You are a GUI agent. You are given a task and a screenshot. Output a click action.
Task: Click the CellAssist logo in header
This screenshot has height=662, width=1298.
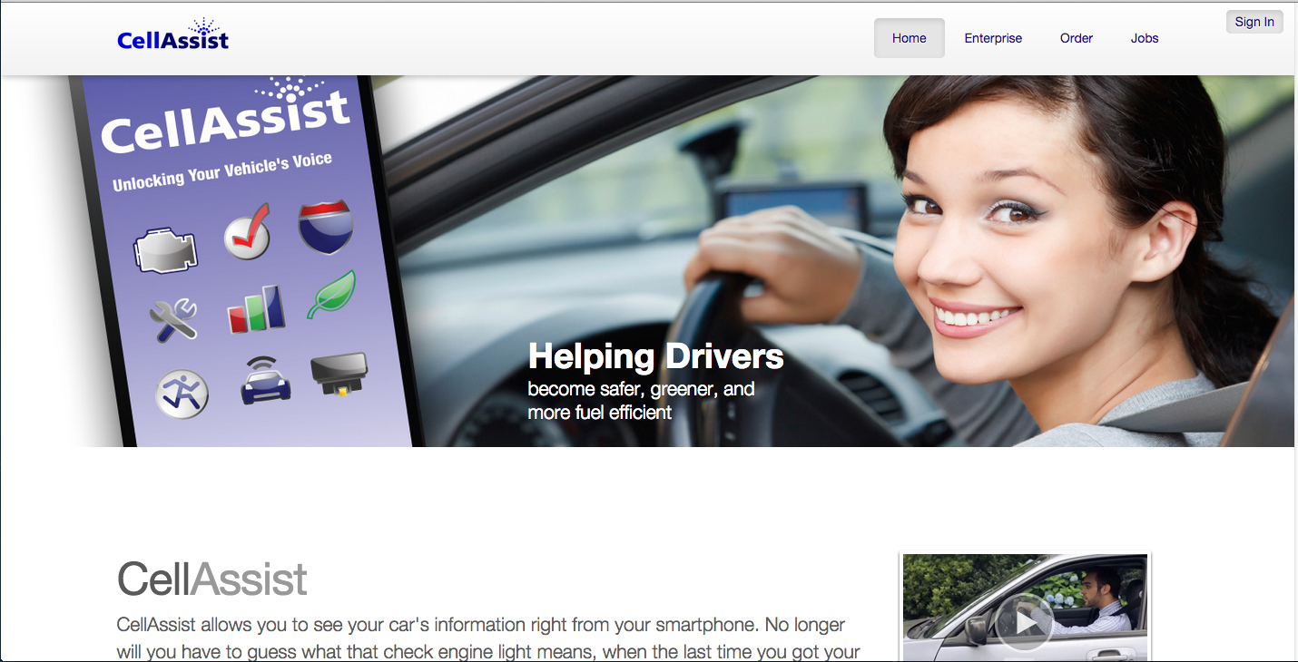coord(173,35)
